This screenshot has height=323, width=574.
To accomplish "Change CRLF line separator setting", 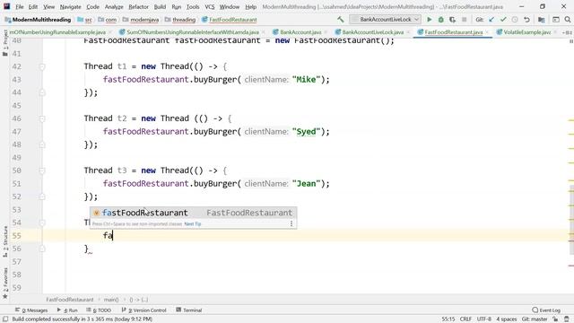I will click(465, 319).
